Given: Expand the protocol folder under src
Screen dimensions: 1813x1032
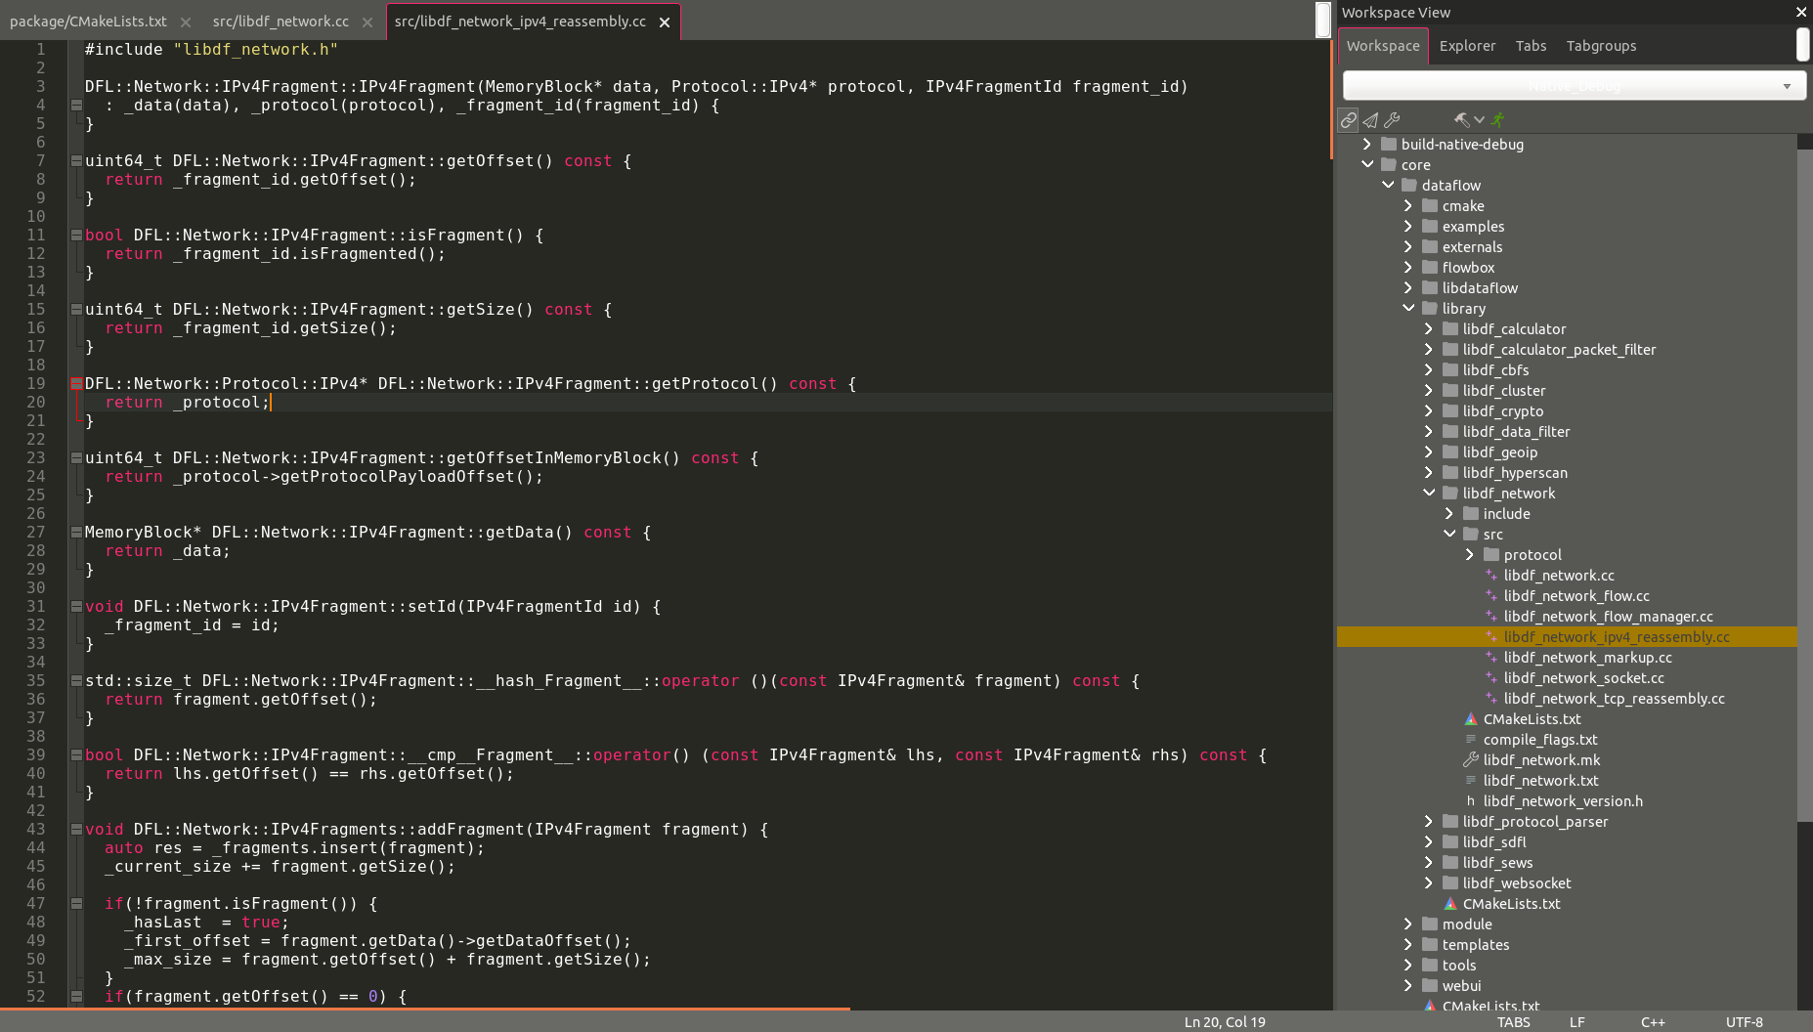Looking at the screenshot, I should (x=1470, y=554).
